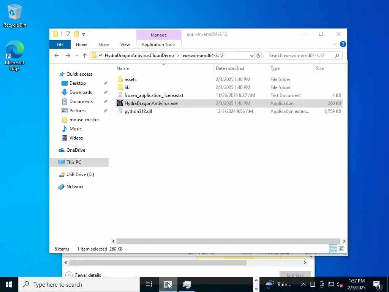The image size is (389, 292).
Task: Open Explorer Help question mark icon
Action: tap(343, 44)
